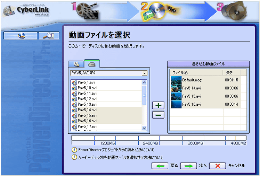Click the disc capacity usage bar
The width and height of the screenshot is (260, 176).
pos(159,138)
